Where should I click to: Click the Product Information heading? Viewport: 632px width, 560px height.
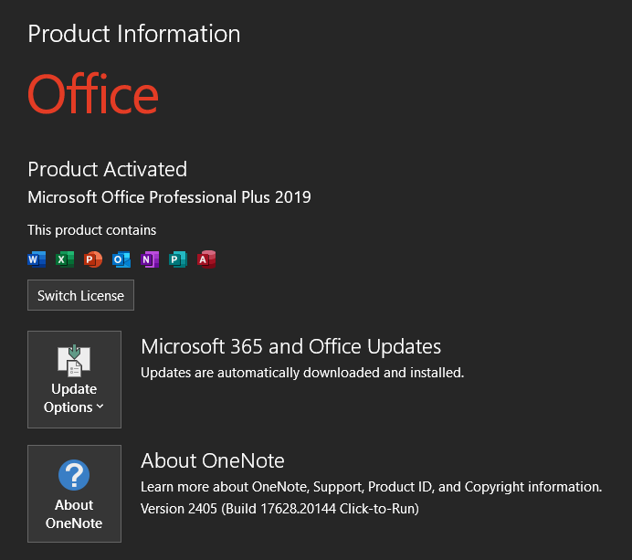click(134, 34)
